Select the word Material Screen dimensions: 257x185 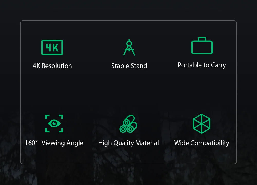pyautogui.click(x=147, y=143)
